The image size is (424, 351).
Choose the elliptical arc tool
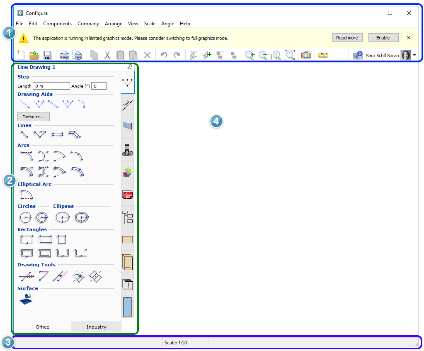click(x=27, y=194)
